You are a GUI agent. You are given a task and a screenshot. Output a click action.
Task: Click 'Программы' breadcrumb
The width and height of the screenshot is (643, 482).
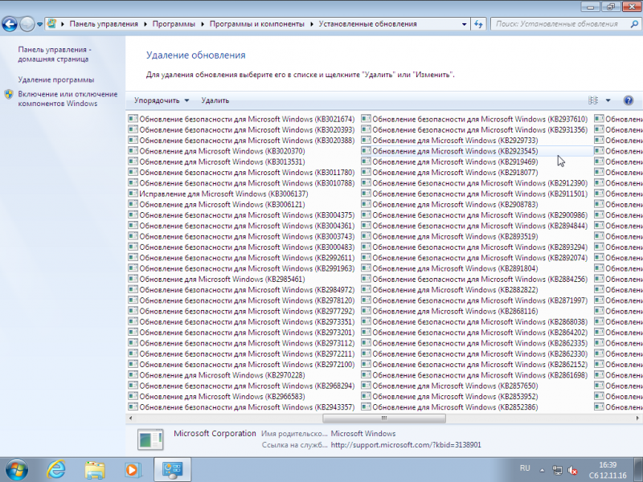click(x=174, y=24)
